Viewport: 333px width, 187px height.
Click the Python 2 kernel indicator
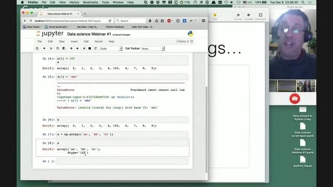(x=185, y=42)
